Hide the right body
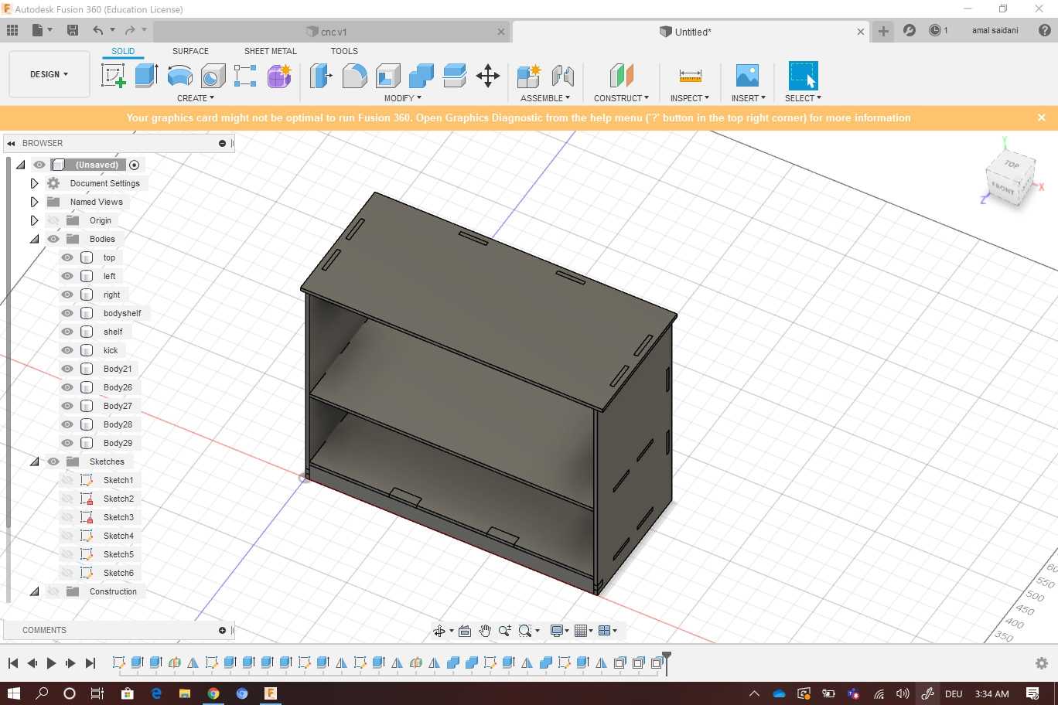The width and height of the screenshot is (1058, 705). 67,295
